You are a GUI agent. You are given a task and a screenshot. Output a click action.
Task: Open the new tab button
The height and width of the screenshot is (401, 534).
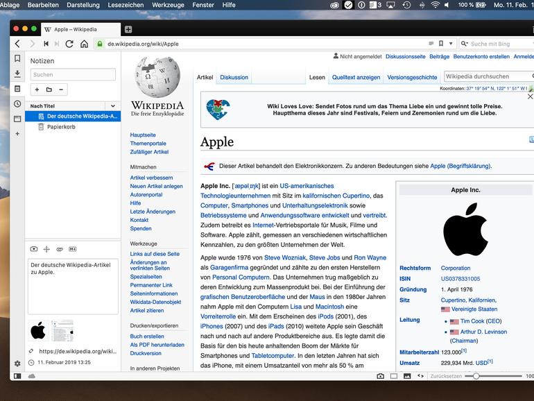tap(128, 29)
